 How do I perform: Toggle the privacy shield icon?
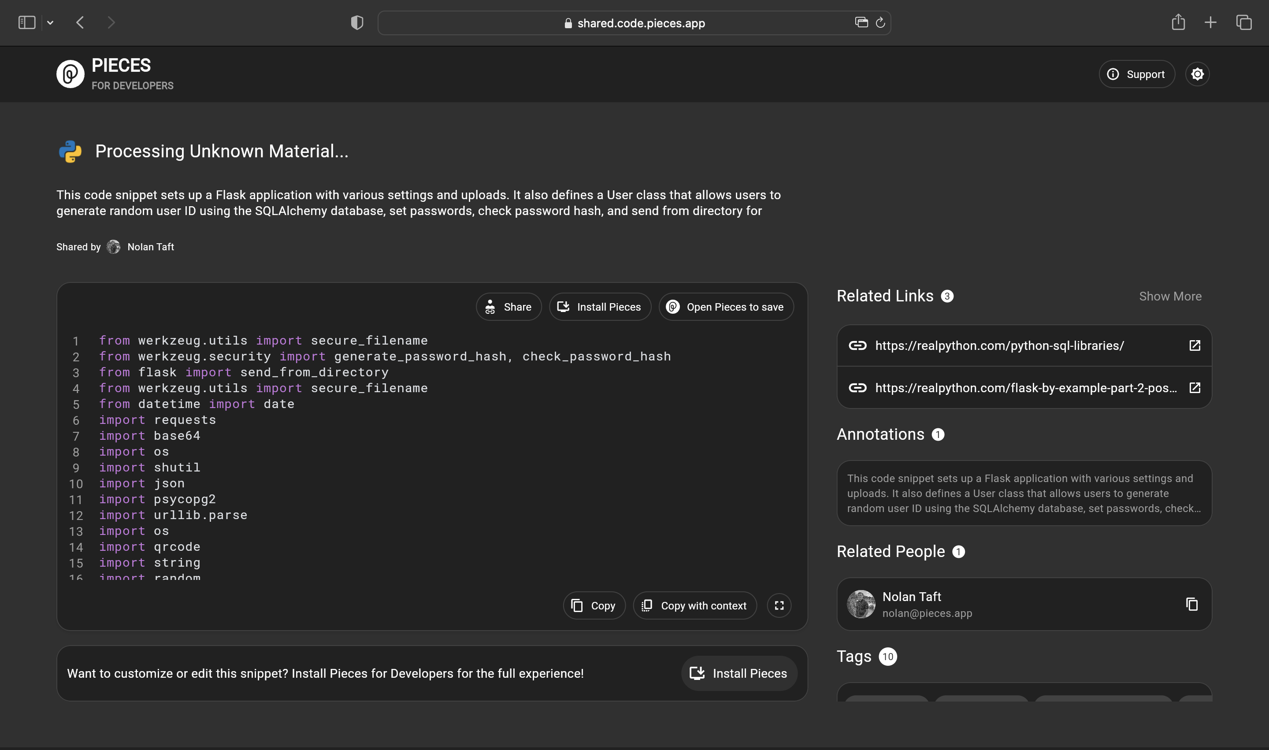click(357, 23)
